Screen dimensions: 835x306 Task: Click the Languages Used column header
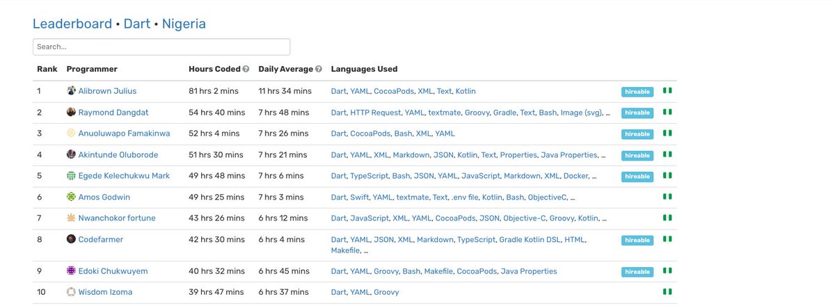(364, 69)
